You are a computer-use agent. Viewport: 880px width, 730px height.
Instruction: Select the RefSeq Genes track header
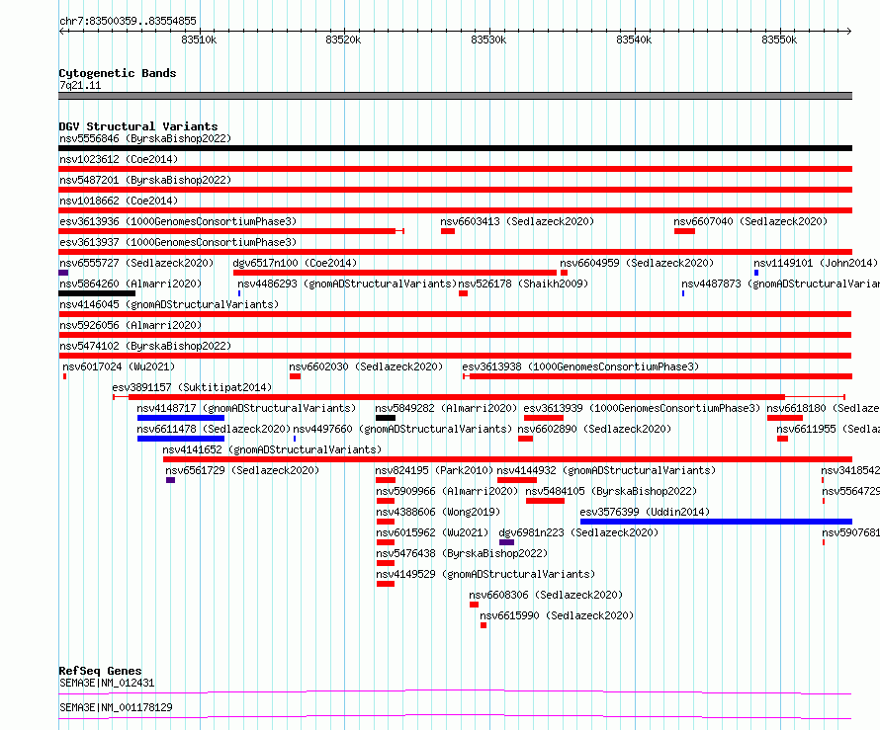point(101,671)
